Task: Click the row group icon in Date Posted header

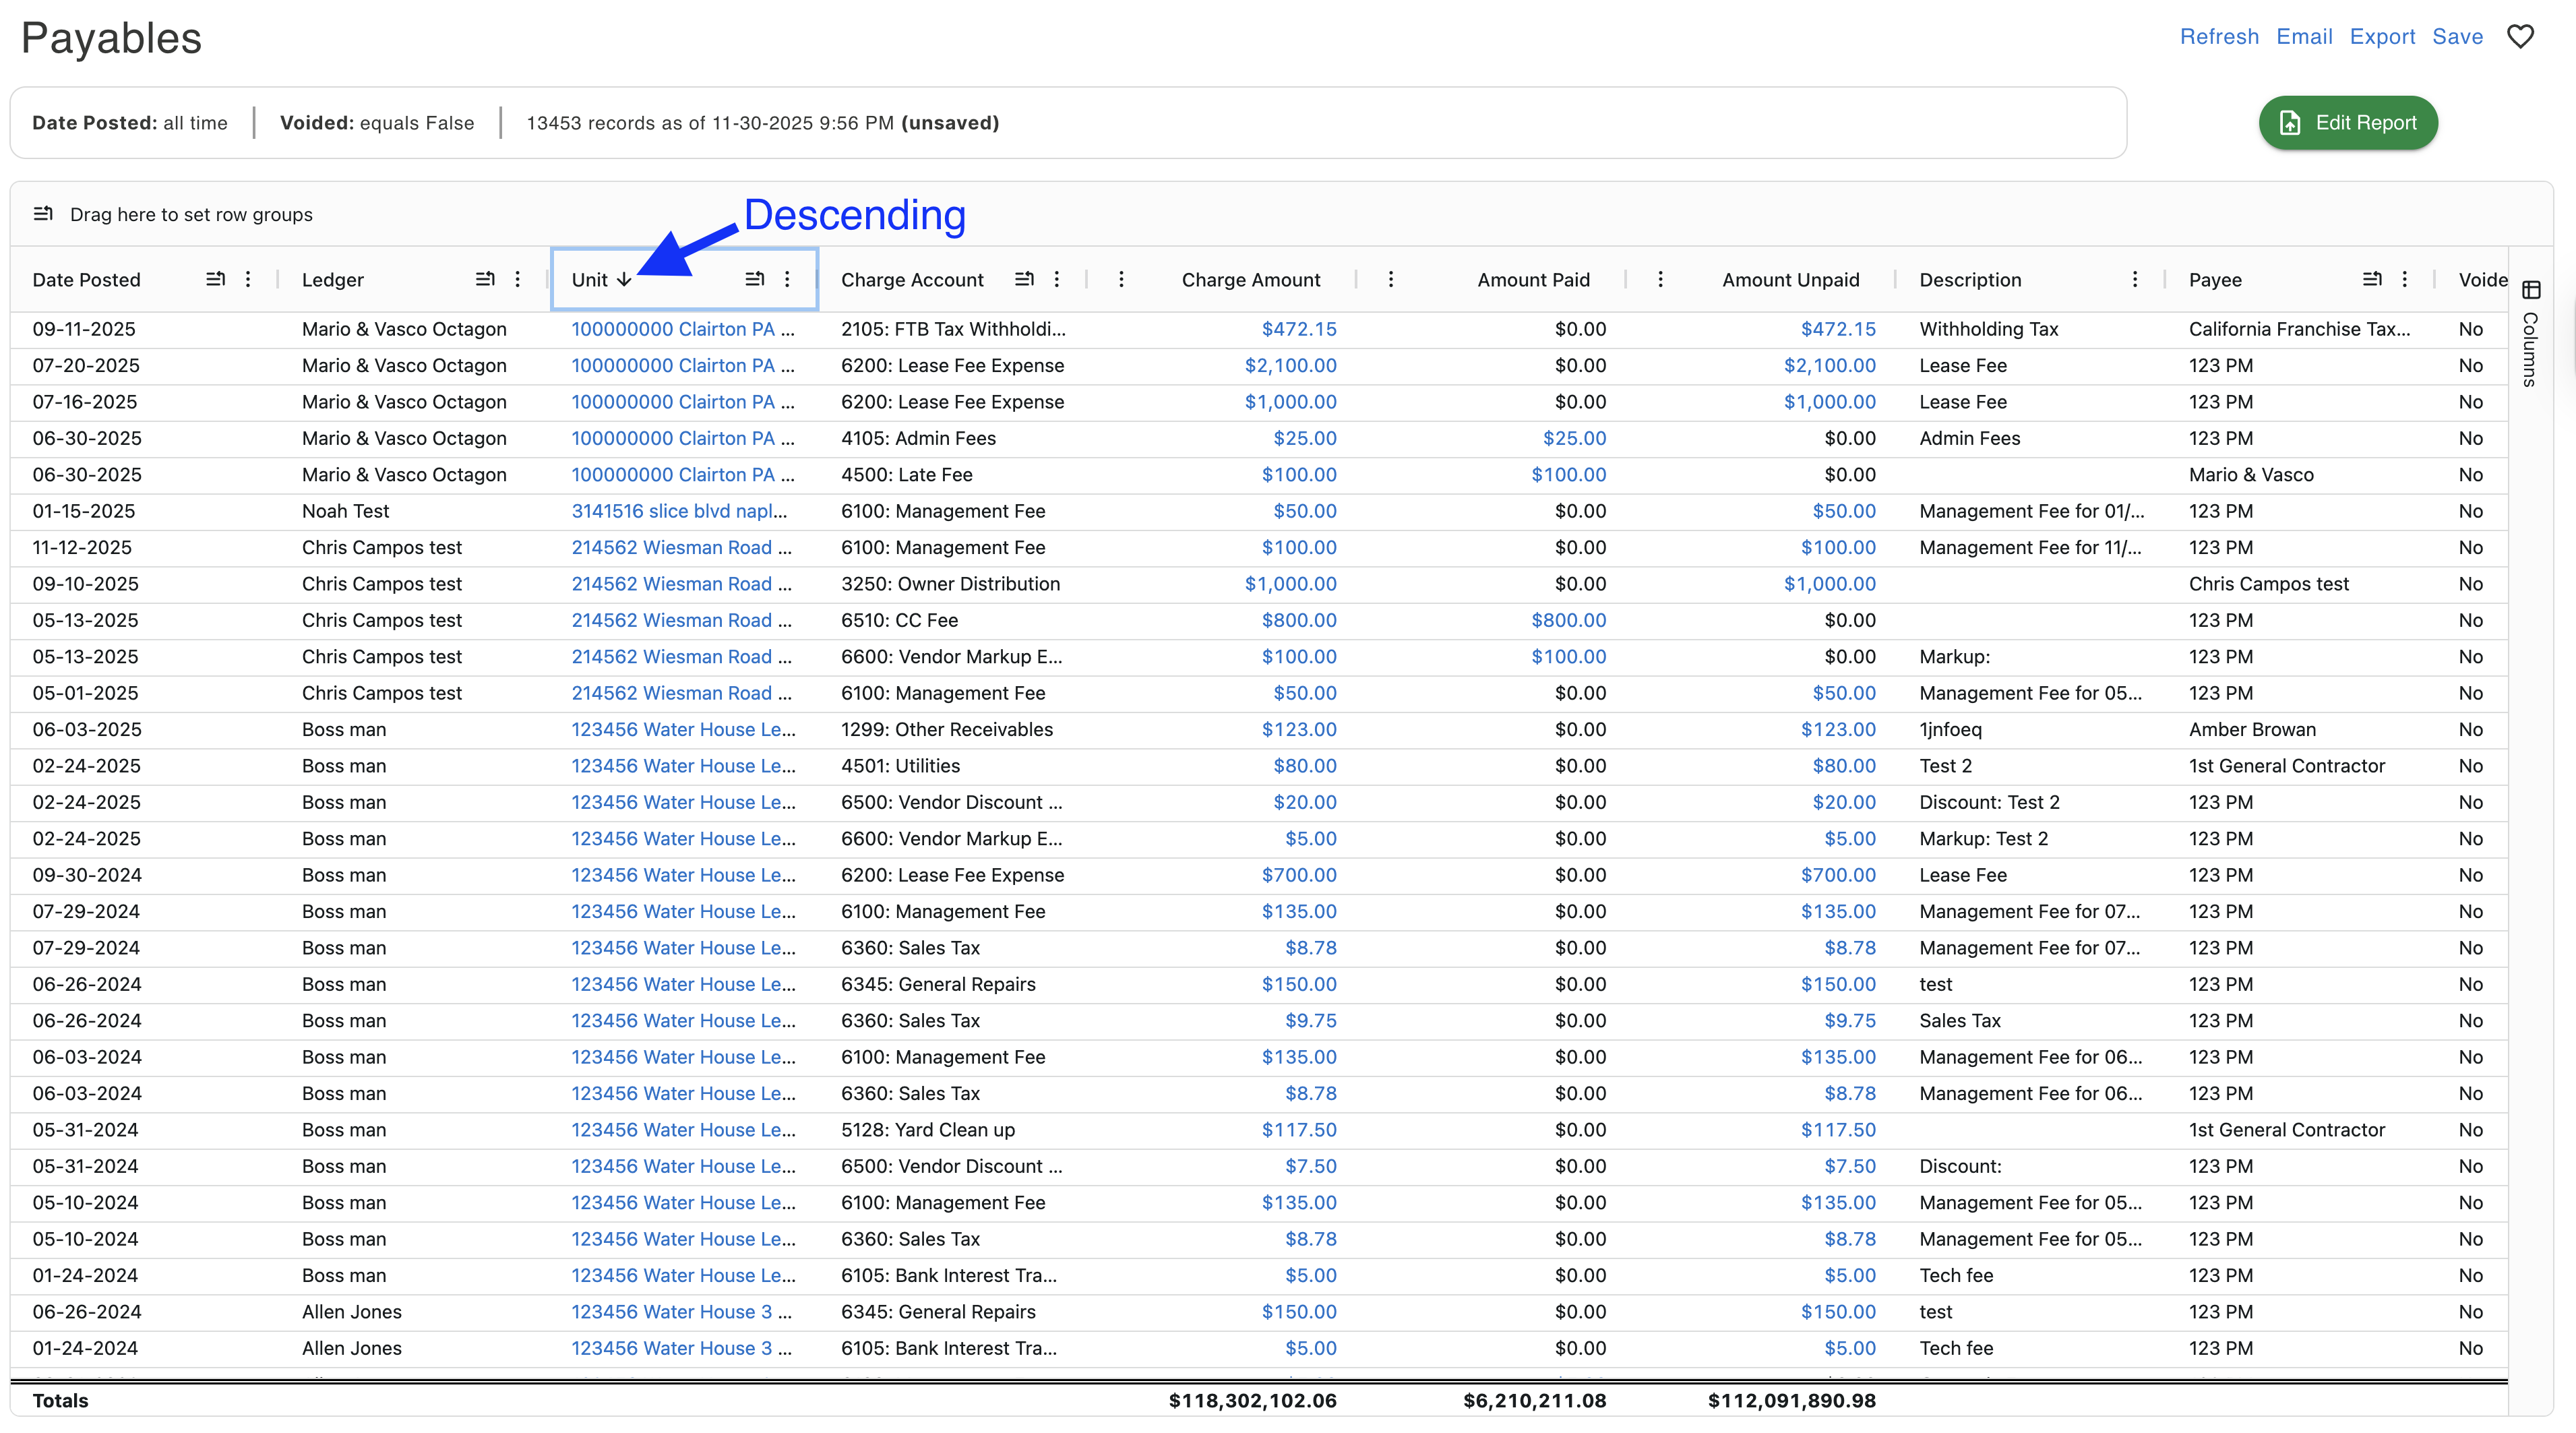Action: pos(215,279)
